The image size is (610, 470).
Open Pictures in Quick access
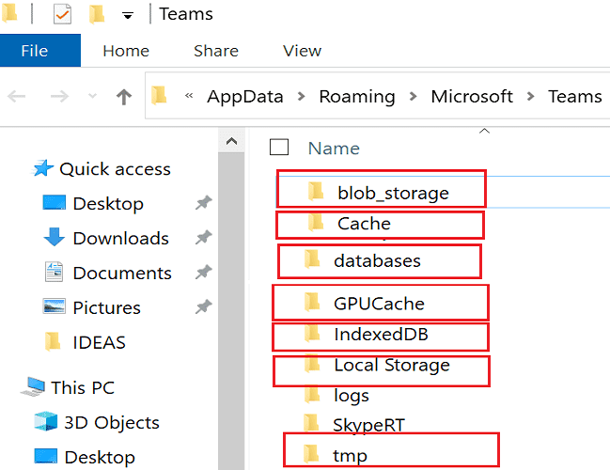tap(106, 307)
